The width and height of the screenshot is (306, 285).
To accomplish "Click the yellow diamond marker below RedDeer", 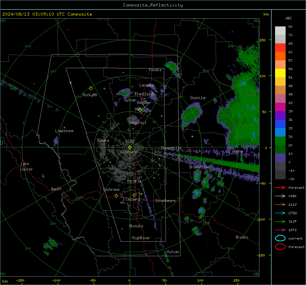I will click(140, 110).
